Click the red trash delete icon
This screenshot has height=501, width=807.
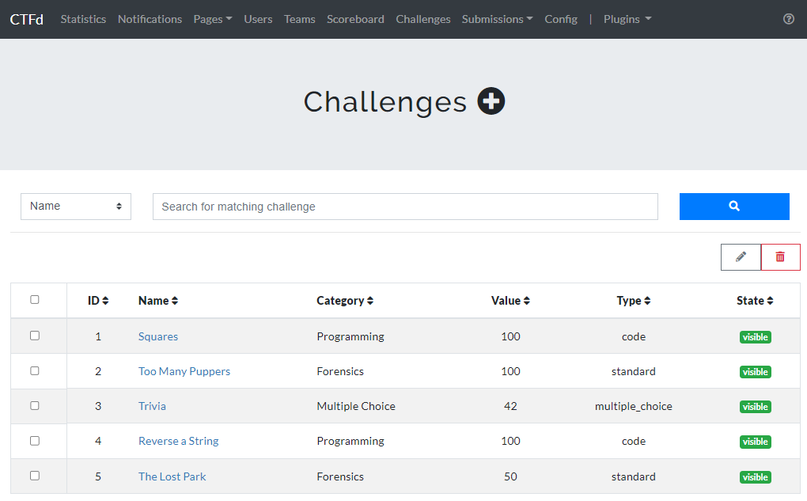pyautogui.click(x=780, y=256)
